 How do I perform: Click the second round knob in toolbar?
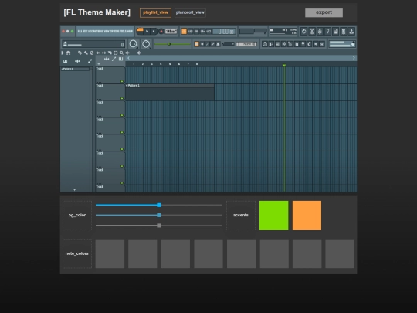click(x=146, y=44)
